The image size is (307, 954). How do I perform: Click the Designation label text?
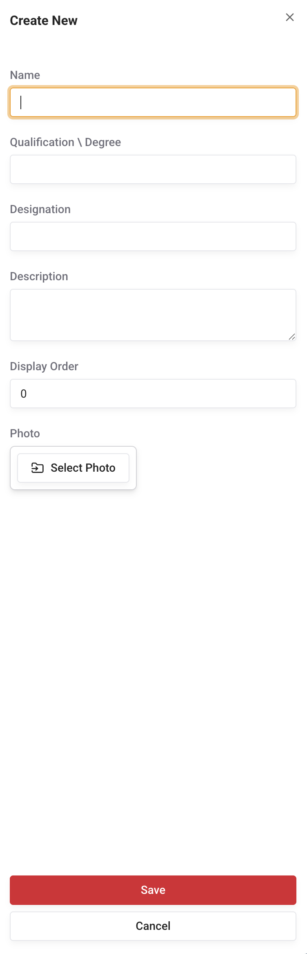pyautogui.click(x=40, y=209)
